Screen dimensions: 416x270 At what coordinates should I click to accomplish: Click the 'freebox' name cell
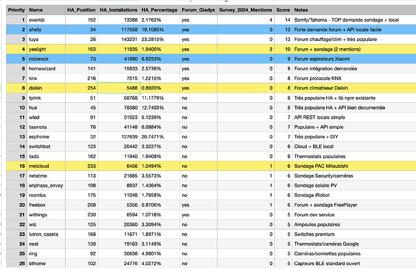point(46,203)
